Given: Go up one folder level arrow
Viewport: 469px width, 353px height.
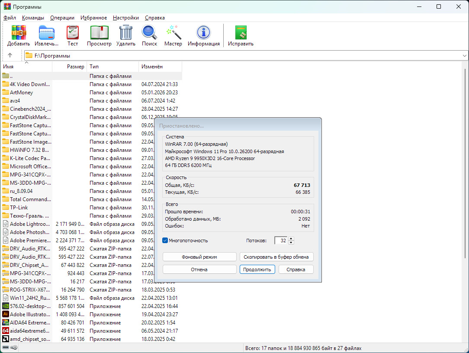Looking at the screenshot, I should (x=10, y=55).
